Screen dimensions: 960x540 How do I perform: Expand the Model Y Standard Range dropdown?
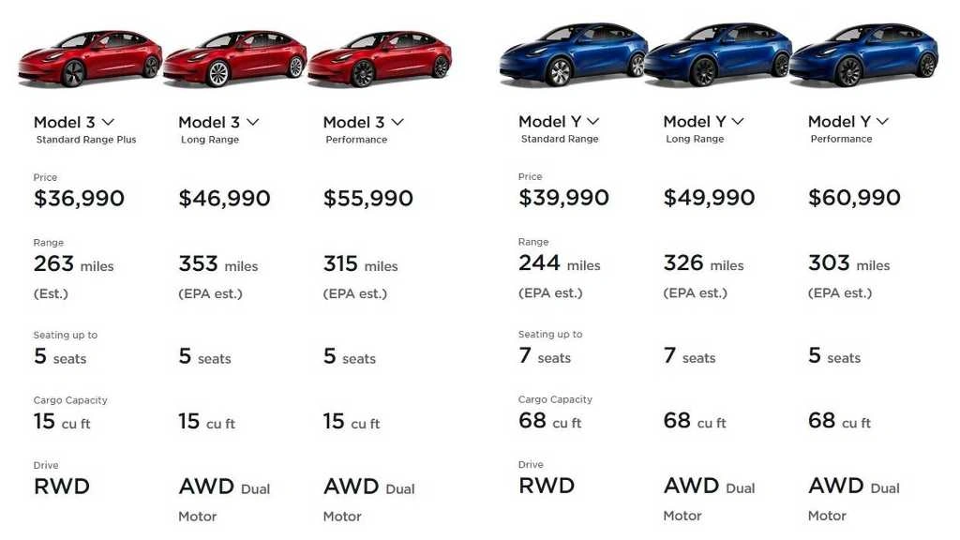pos(592,121)
